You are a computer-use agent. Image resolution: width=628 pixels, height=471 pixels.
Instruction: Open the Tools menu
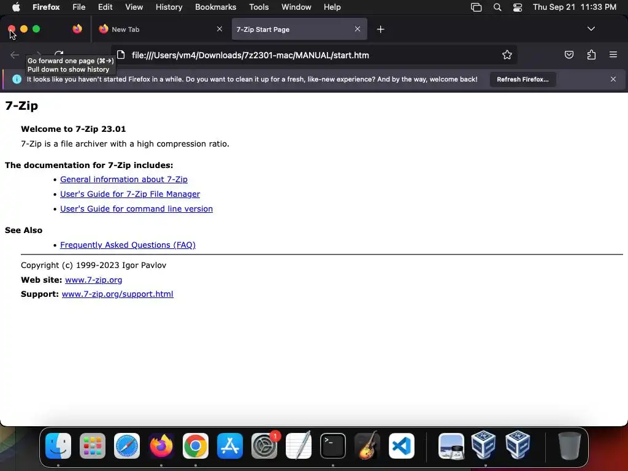[x=259, y=7]
